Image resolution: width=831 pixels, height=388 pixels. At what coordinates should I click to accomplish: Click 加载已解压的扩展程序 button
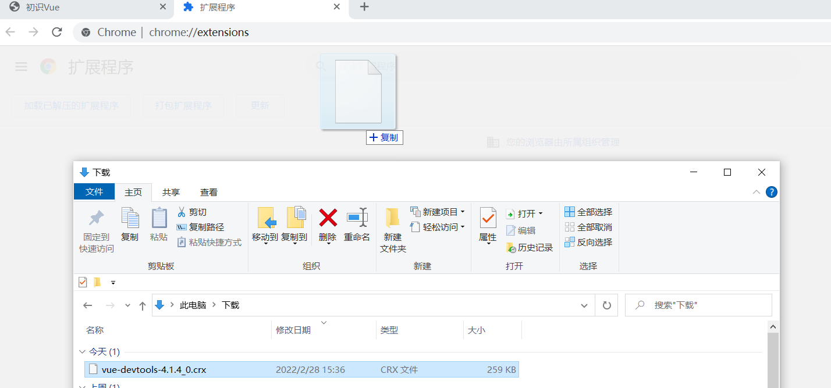coord(70,105)
